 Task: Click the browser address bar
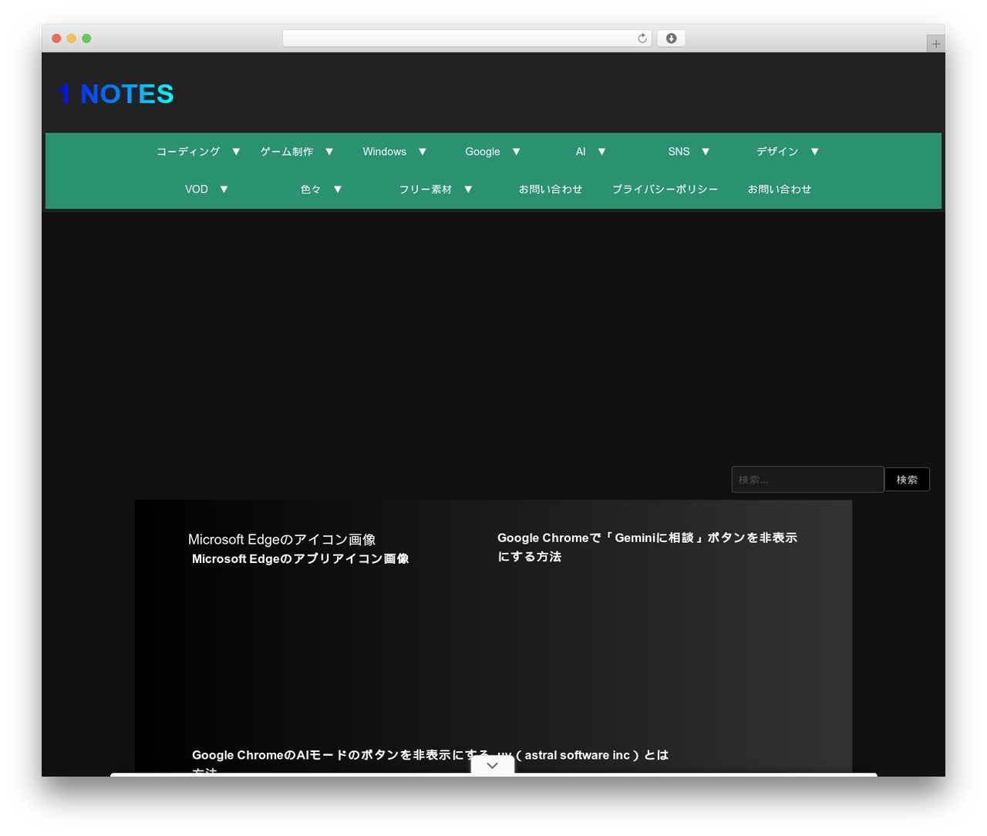pos(467,39)
